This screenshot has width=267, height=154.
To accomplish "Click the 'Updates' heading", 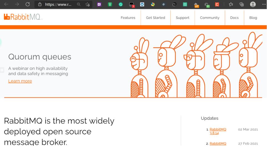I will tap(210, 118).
